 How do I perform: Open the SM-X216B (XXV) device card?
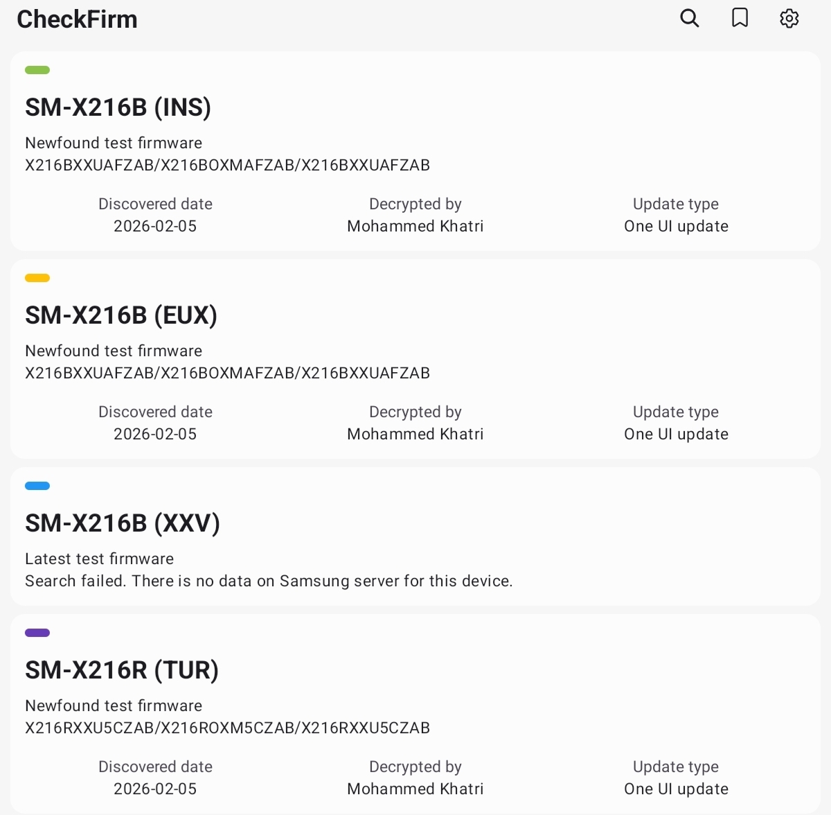[x=415, y=536]
